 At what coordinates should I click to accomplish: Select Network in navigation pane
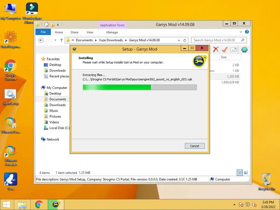[53, 139]
